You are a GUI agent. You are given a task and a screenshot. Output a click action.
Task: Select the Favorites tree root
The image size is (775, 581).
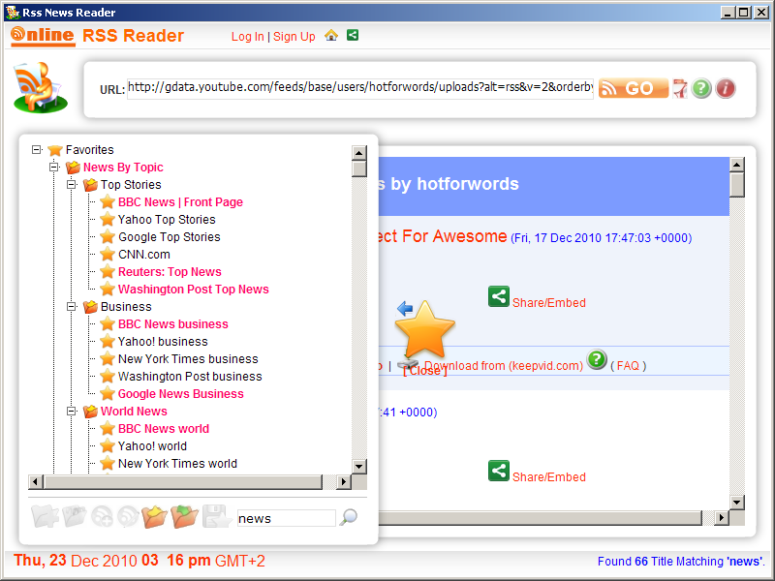89,150
